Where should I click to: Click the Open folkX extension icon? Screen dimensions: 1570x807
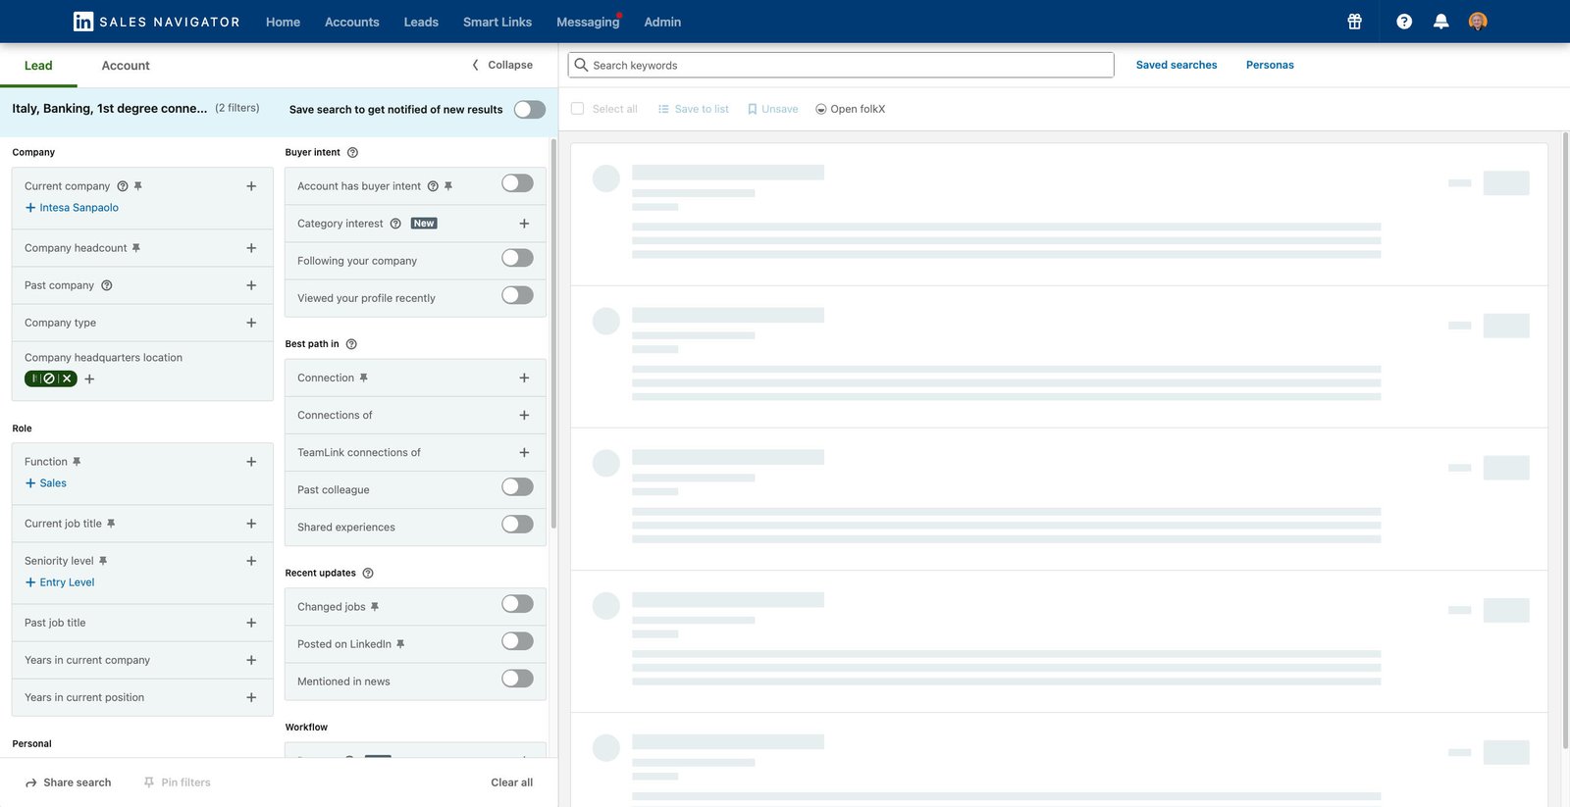click(x=821, y=109)
